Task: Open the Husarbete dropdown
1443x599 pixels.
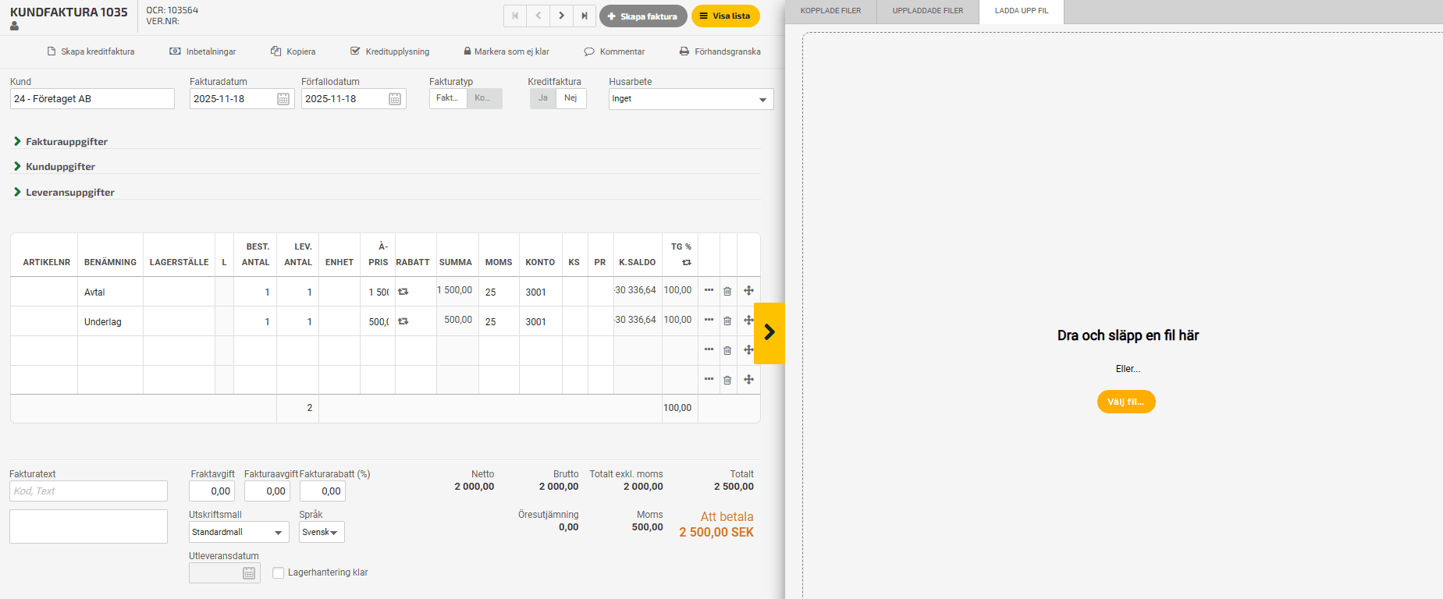Action: [691, 99]
